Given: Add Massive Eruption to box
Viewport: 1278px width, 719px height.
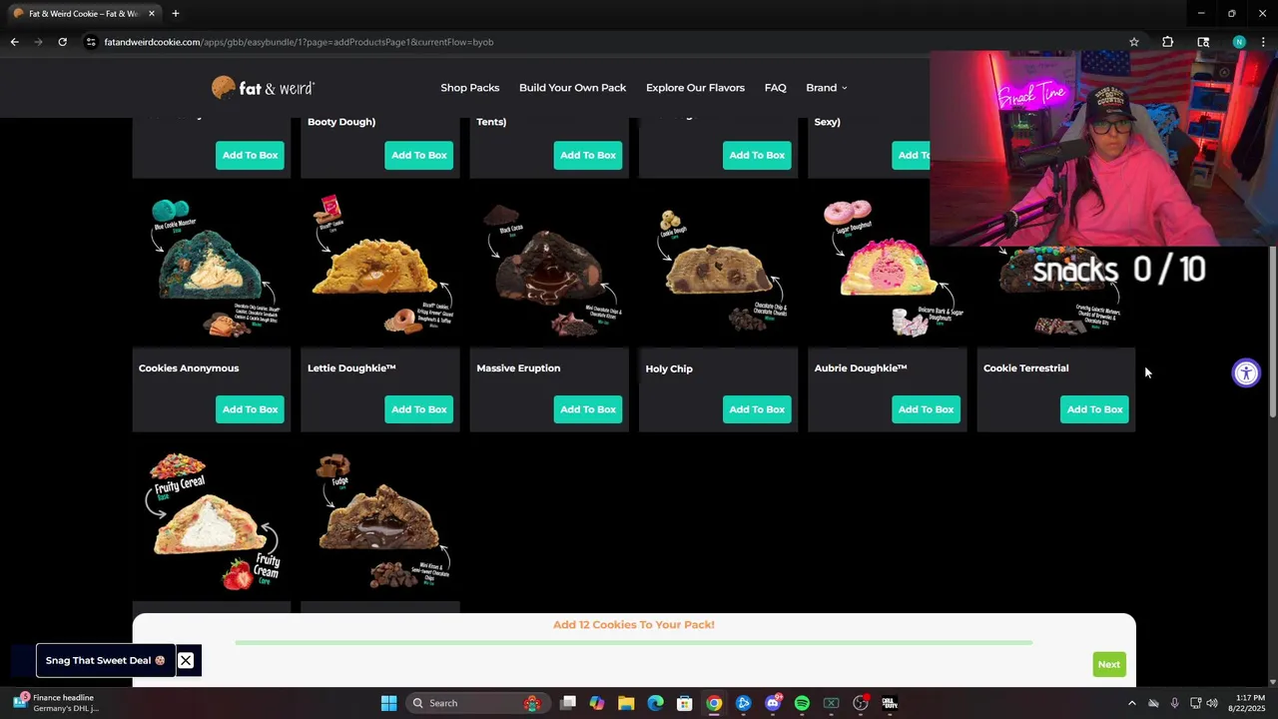Looking at the screenshot, I should pyautogui.click(x=588, y=409).
